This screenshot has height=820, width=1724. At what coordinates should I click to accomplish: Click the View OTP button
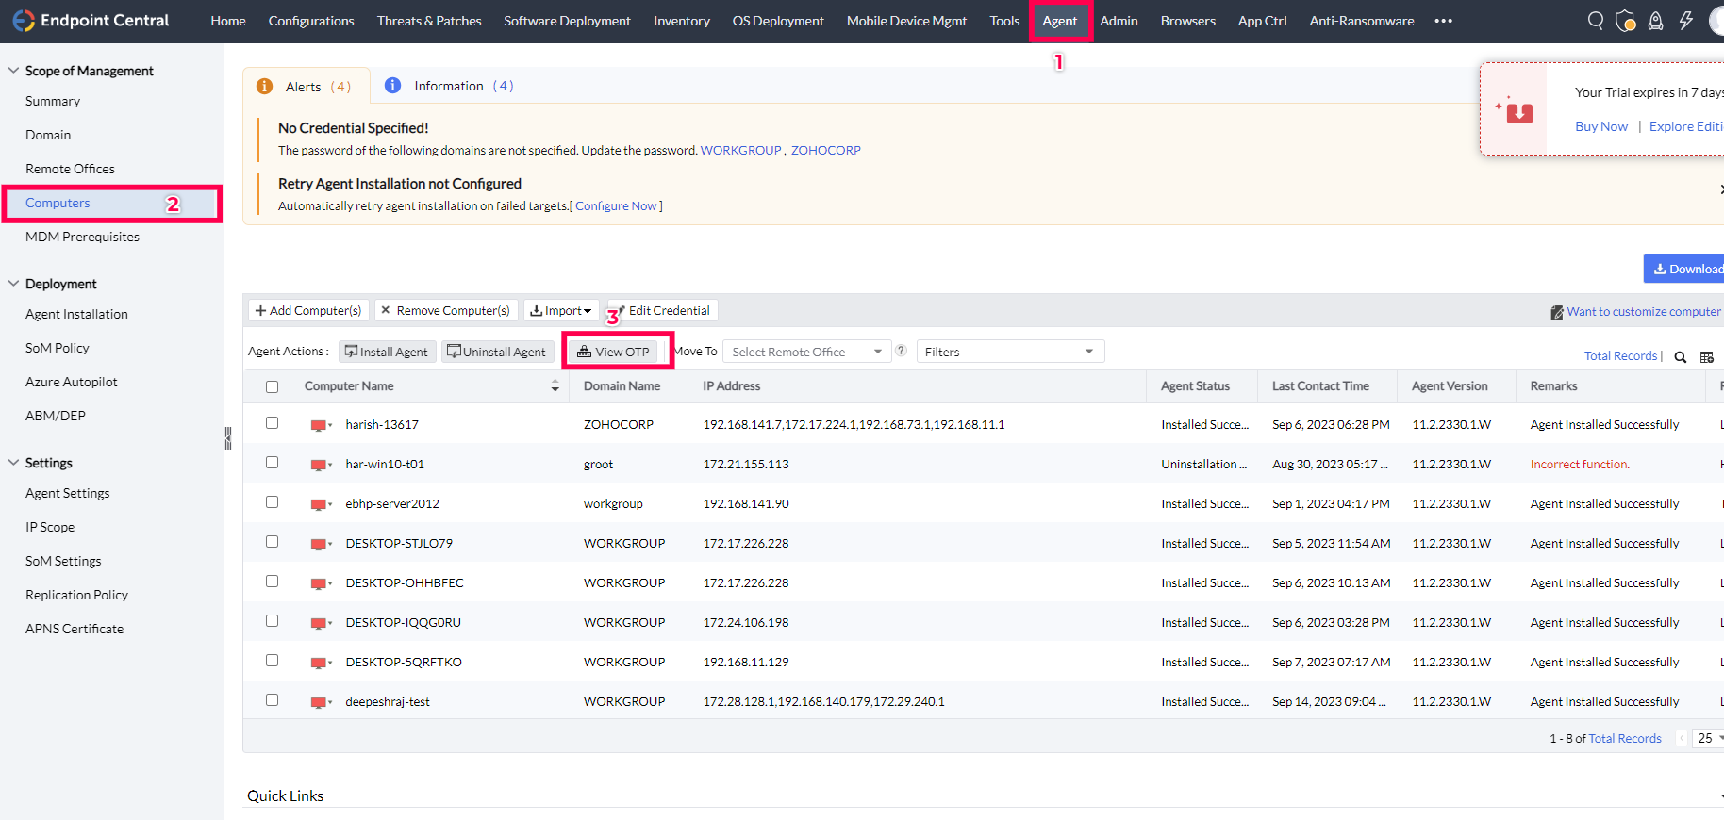(614, 352)
